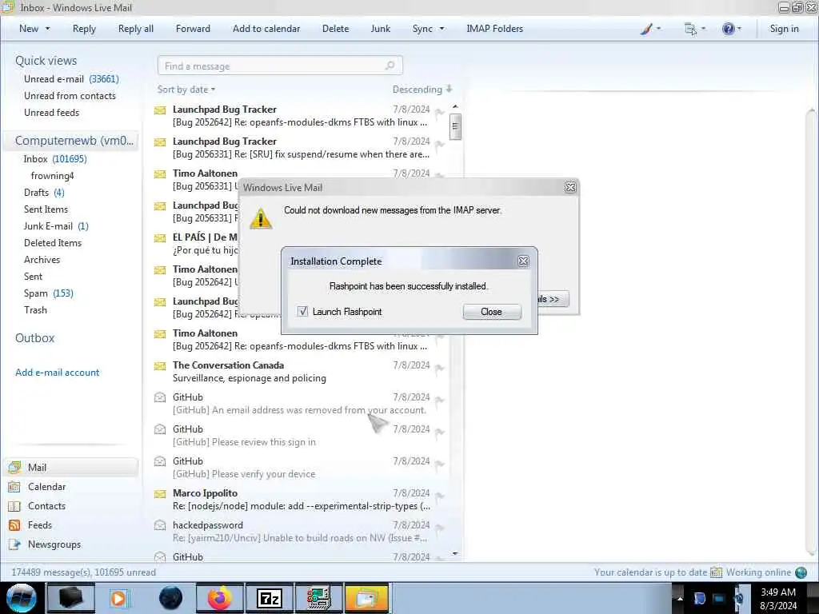
Task: Click the search magnifier icon
Action: [390, 66]
